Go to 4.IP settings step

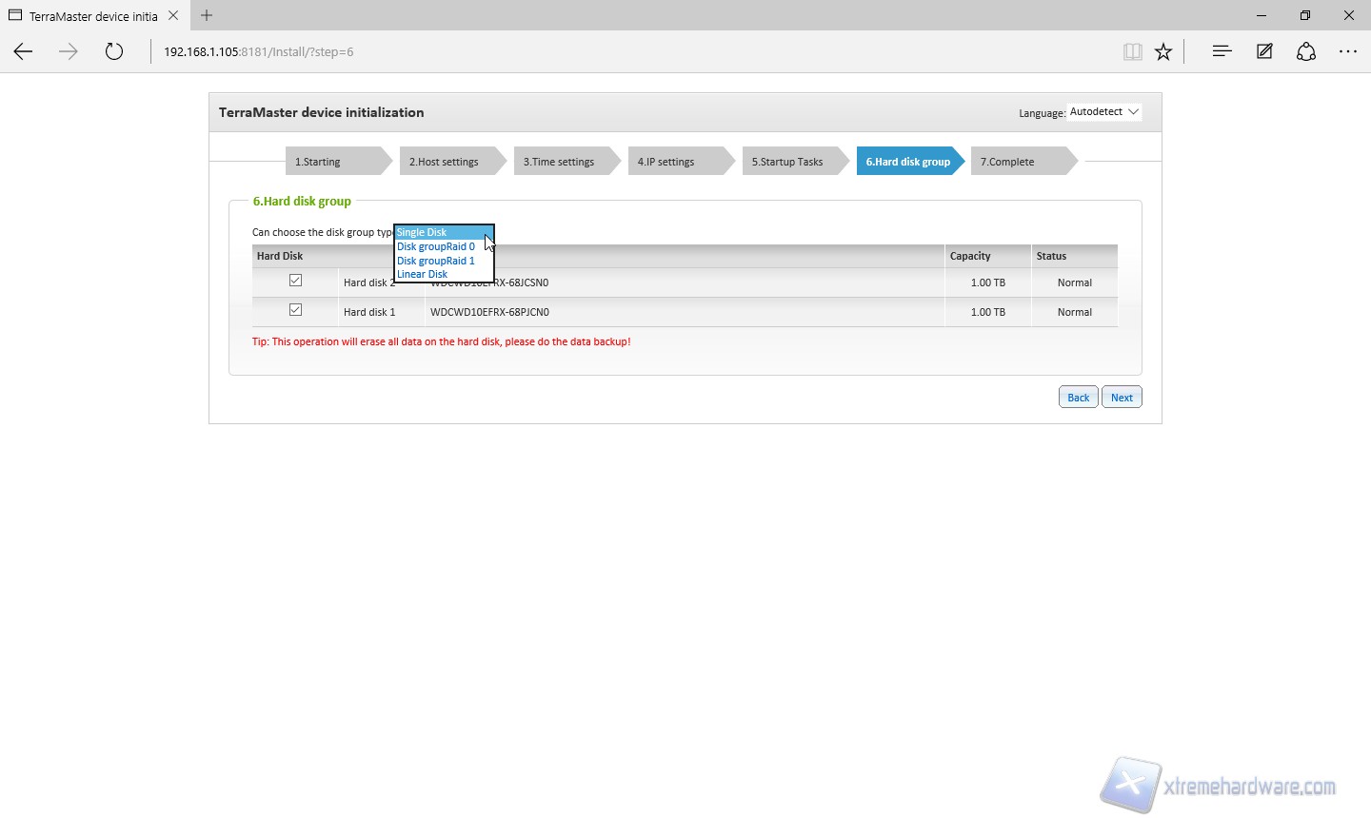coord(666,162)
